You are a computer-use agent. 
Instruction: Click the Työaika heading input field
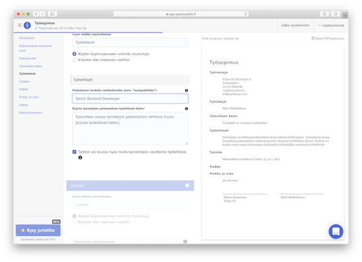pos(130,205)
